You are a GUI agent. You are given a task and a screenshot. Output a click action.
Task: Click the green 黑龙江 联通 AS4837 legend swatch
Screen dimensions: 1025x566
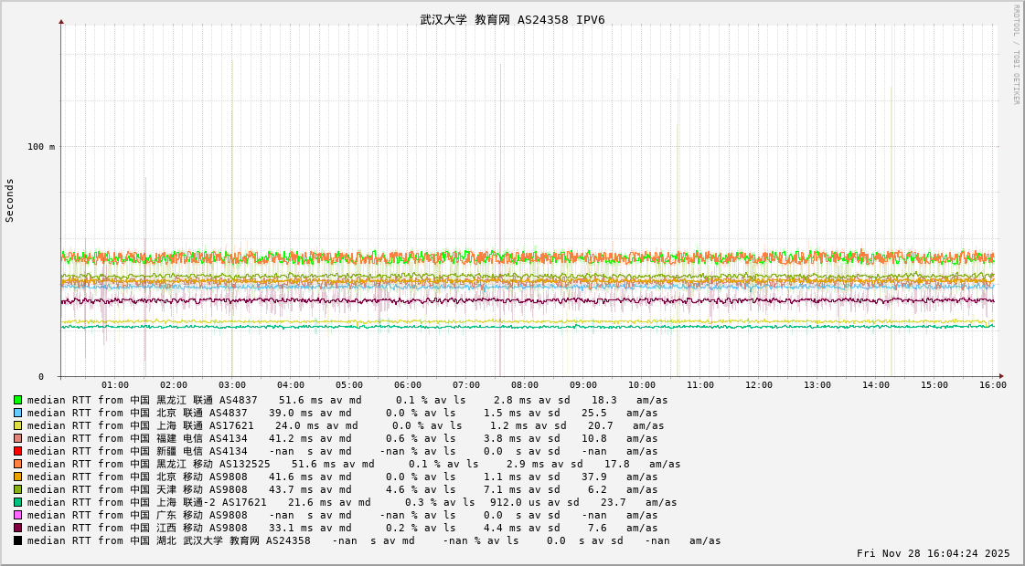pos(17,400)
